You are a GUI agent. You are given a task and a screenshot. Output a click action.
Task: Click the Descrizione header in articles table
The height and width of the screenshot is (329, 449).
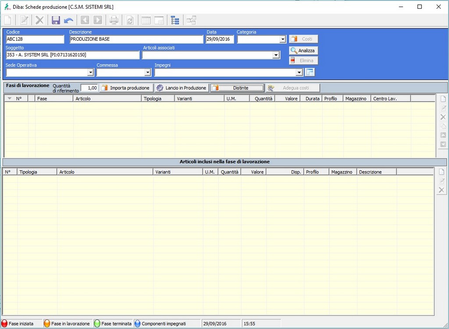pos(377,172)
